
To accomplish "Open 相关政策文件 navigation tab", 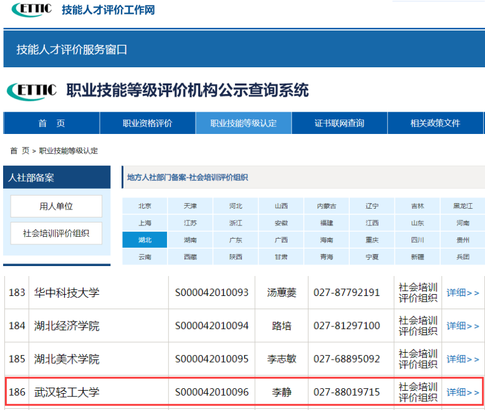I will click(435, 123).
